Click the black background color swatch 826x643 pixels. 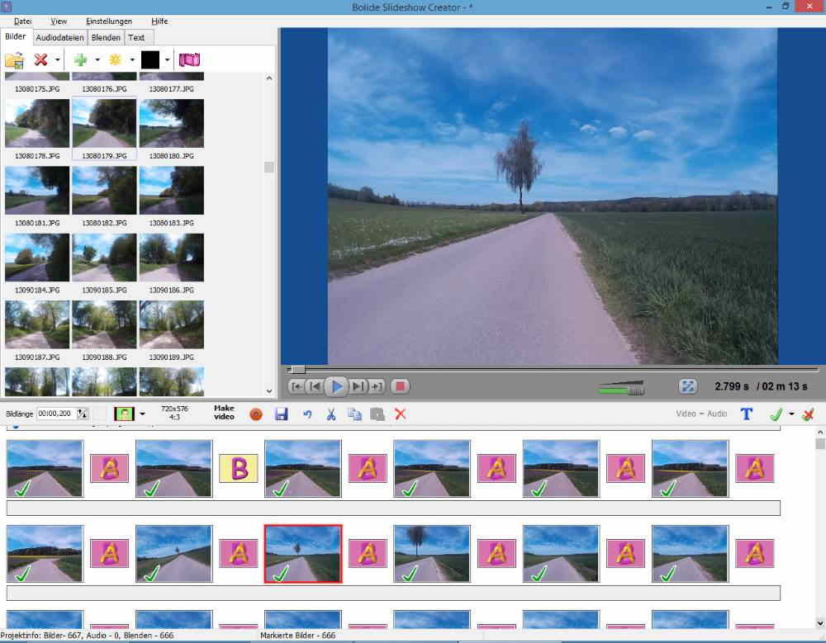[150, 59]
